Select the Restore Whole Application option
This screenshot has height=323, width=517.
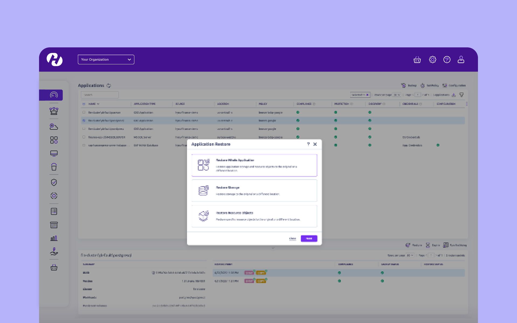tap(254, 165)
